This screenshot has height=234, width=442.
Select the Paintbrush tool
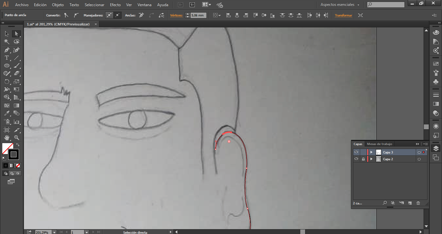tap(17, 66)
